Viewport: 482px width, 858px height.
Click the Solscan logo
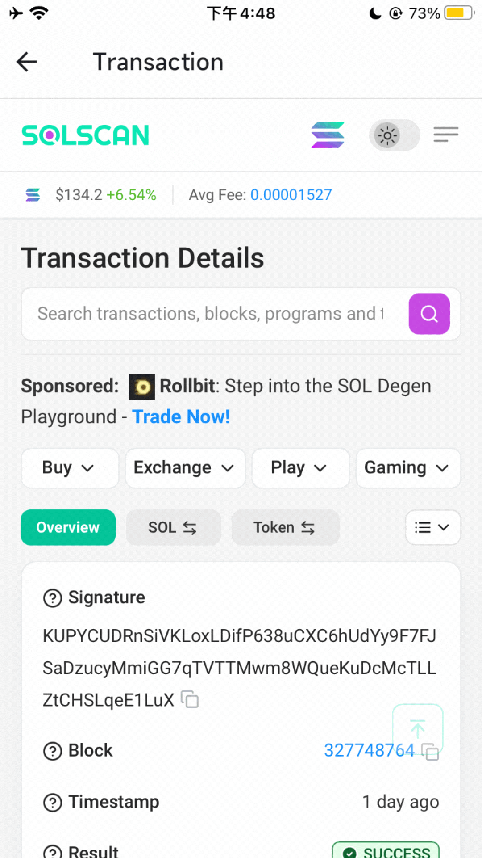(x=85, y=135)
